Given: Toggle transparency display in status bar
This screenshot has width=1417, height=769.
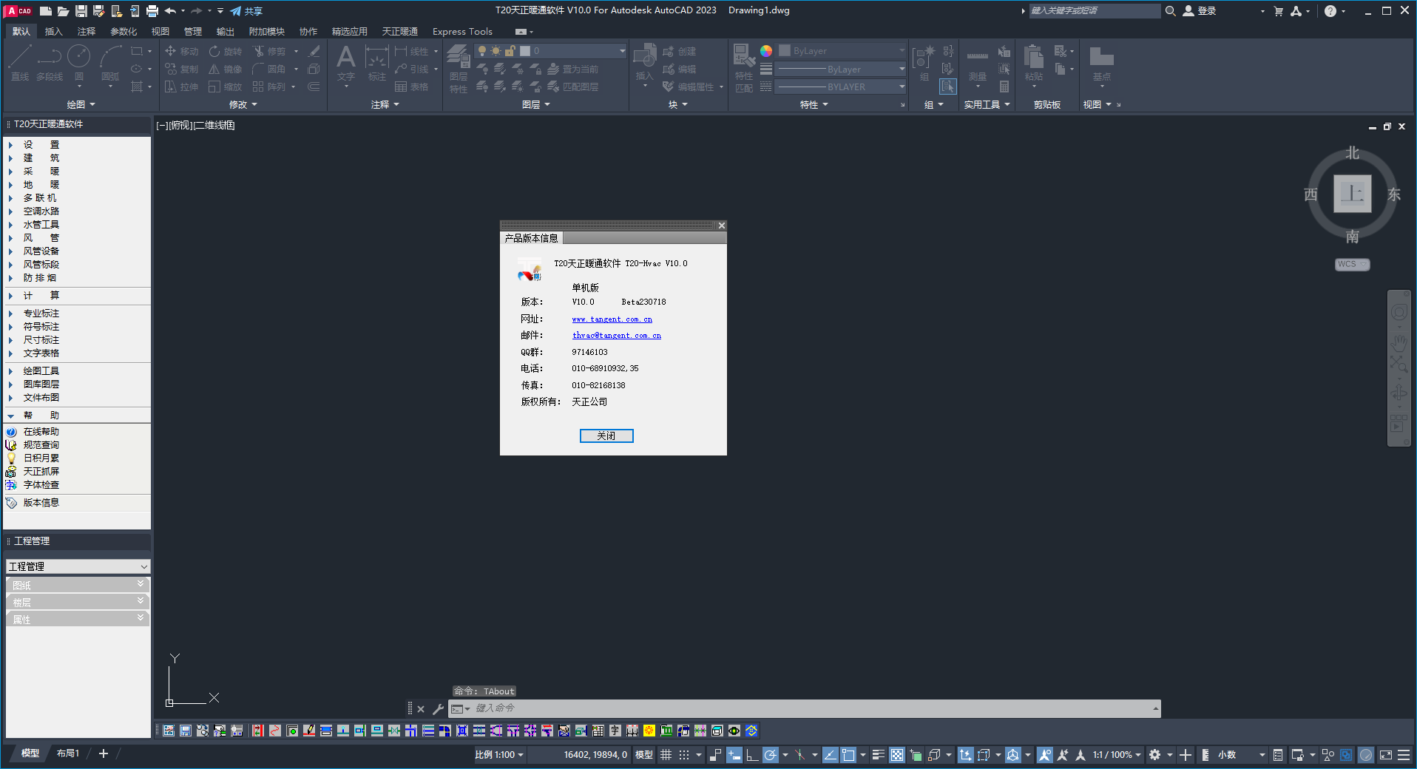Looking at the screenshot, I should point(896,755).
